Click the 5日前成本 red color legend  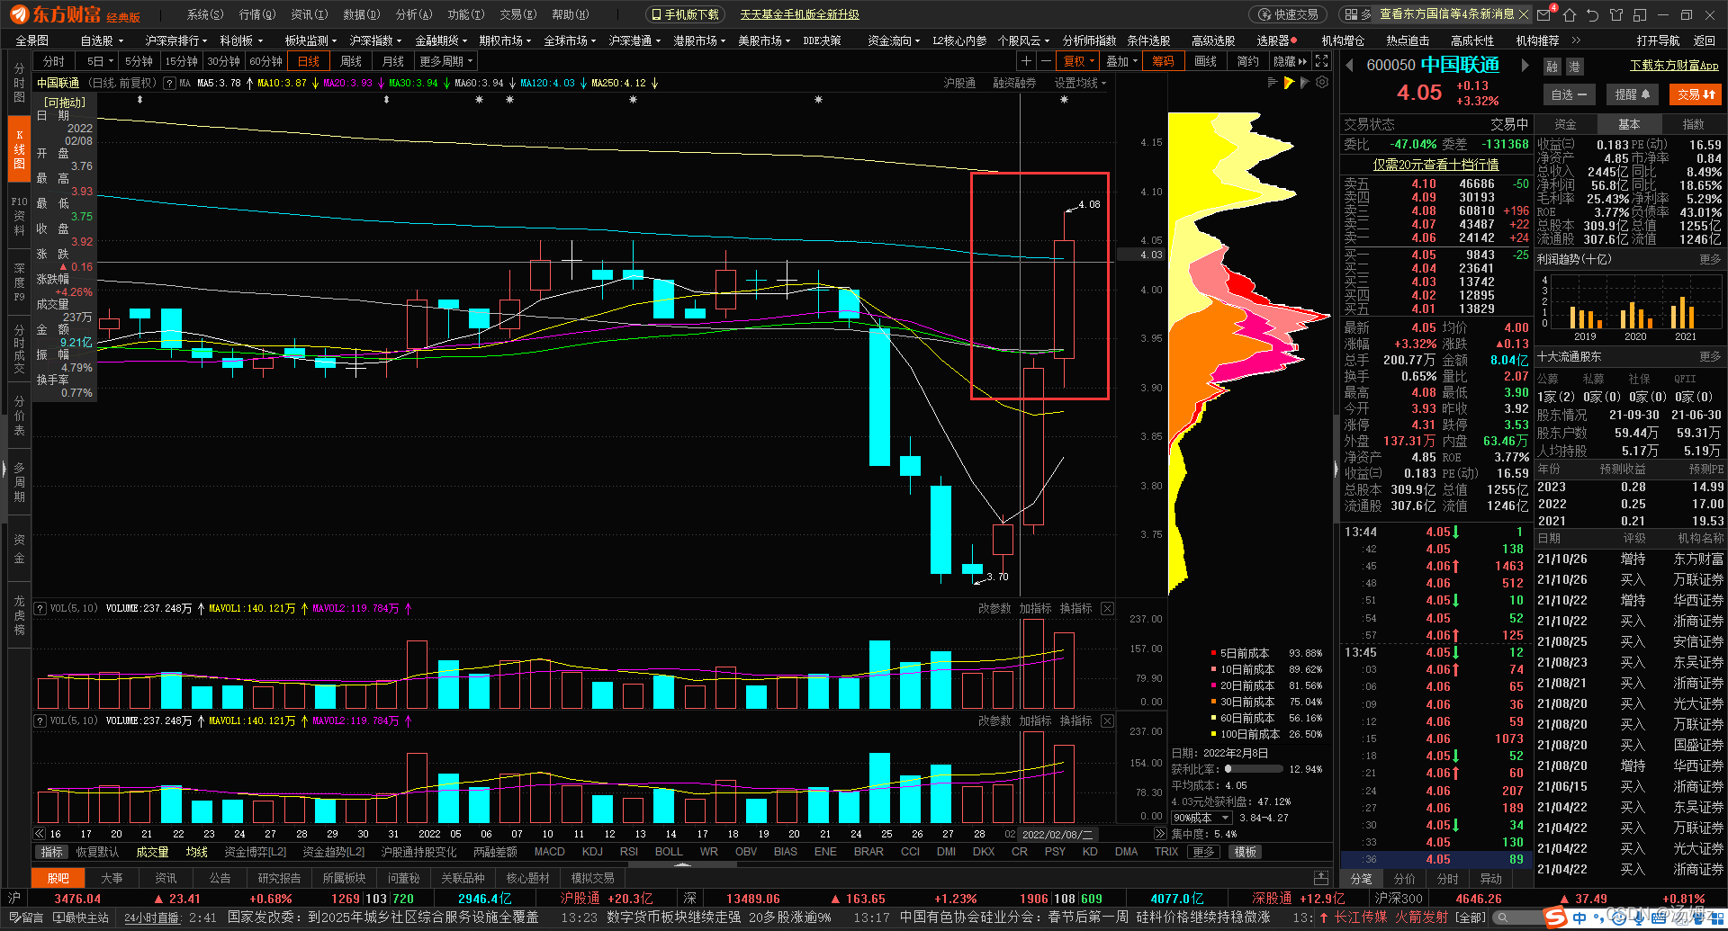point(1212,653)
